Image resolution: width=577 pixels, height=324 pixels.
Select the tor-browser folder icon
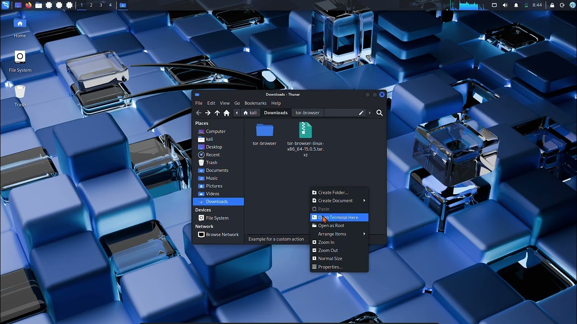(x=265, y=130)
